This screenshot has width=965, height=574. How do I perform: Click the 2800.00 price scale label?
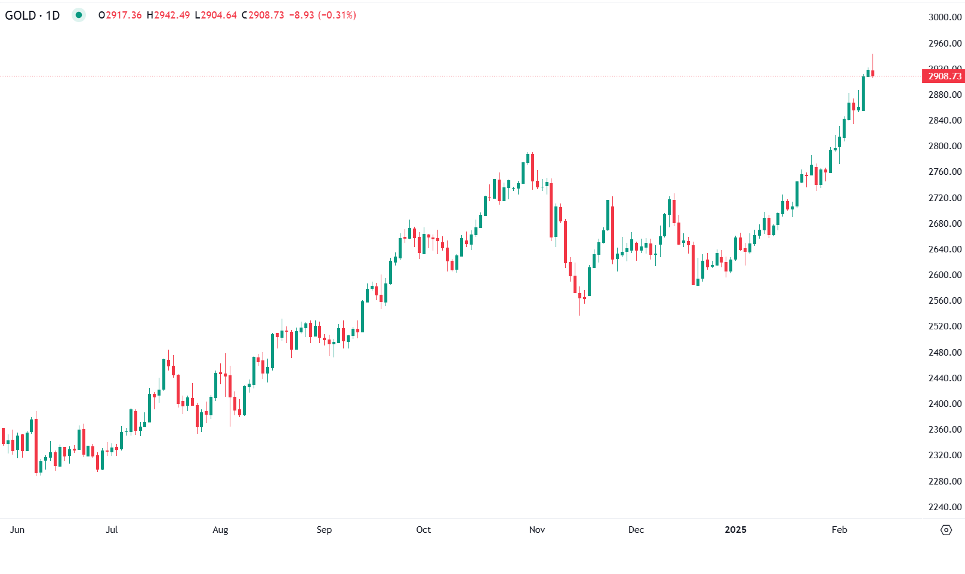[945, 146]
